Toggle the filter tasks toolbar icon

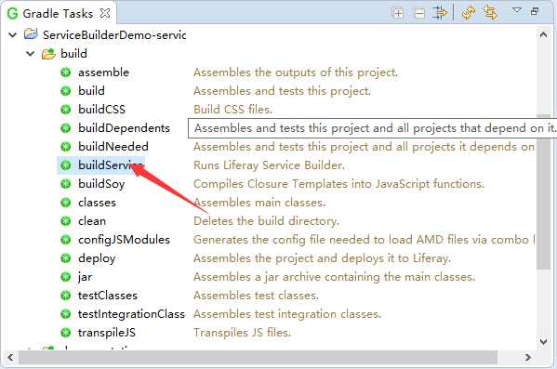(x=440, y=13)
